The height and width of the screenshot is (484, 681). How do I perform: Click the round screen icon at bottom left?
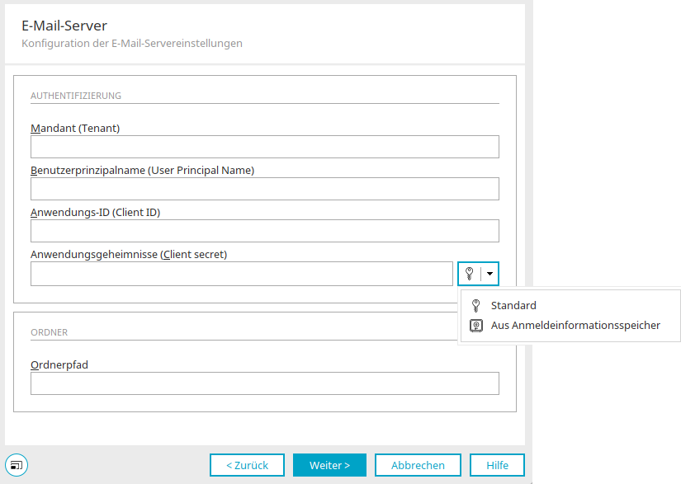[x=17, y=465]
